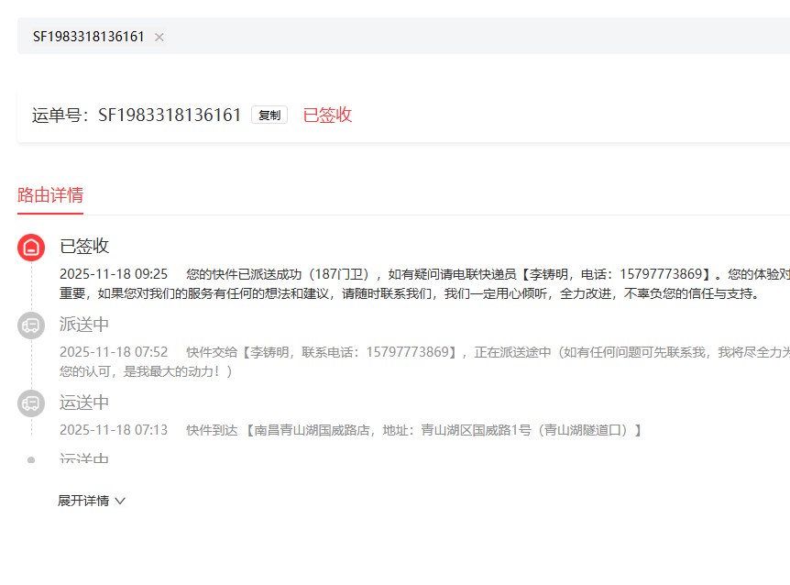Click the red signed-for house icon

(31, 247)
